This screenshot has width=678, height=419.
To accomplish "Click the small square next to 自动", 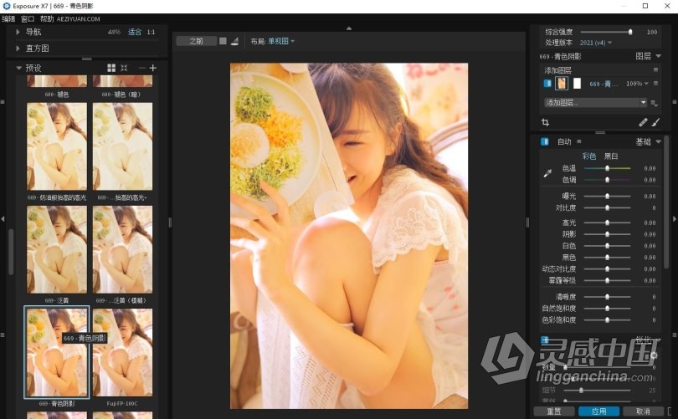I will click(x=579, y=141).
